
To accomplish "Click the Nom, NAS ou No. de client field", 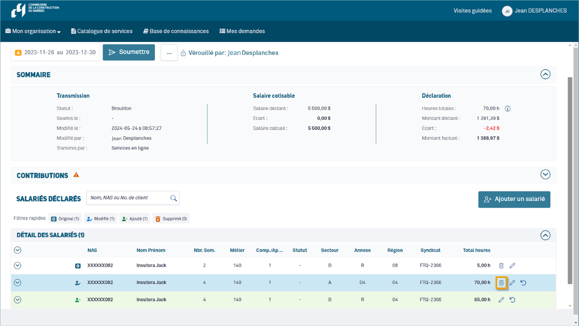I will pos(128,198).
